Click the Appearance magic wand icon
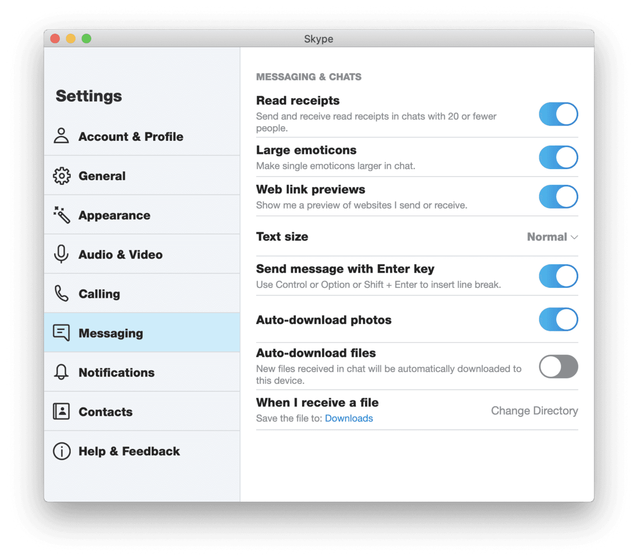The width and height of the screenshot is (638, 560). [x=61, y=215]
